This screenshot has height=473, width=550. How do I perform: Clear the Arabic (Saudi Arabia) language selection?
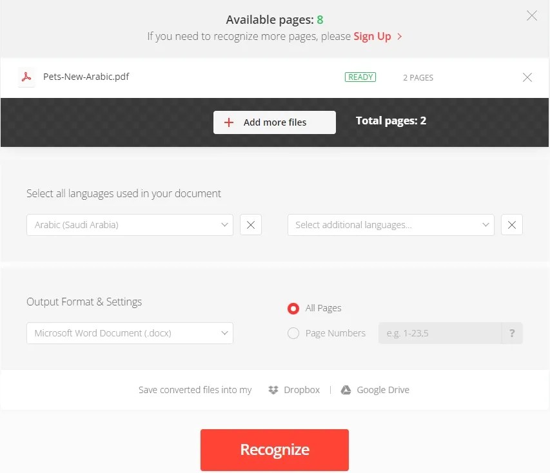tap(251, 224)
